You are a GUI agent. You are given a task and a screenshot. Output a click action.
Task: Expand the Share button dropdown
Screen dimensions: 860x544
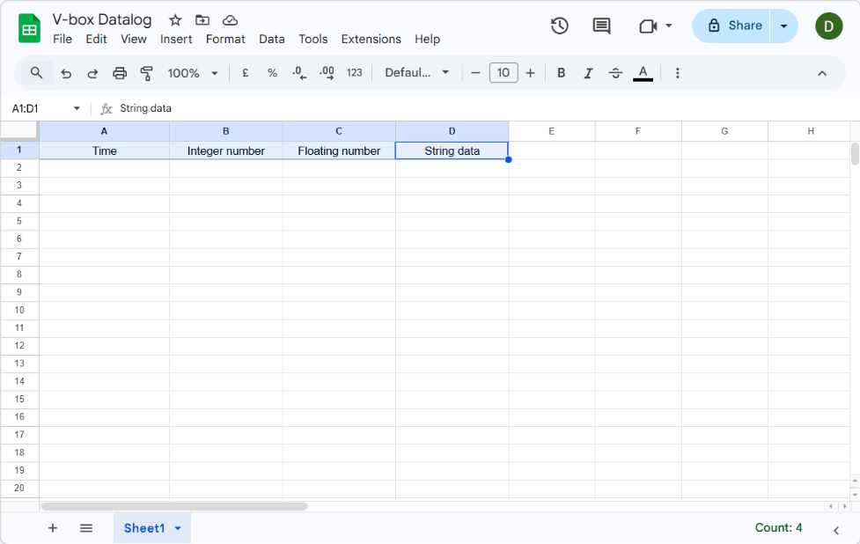tap(783, 26)
